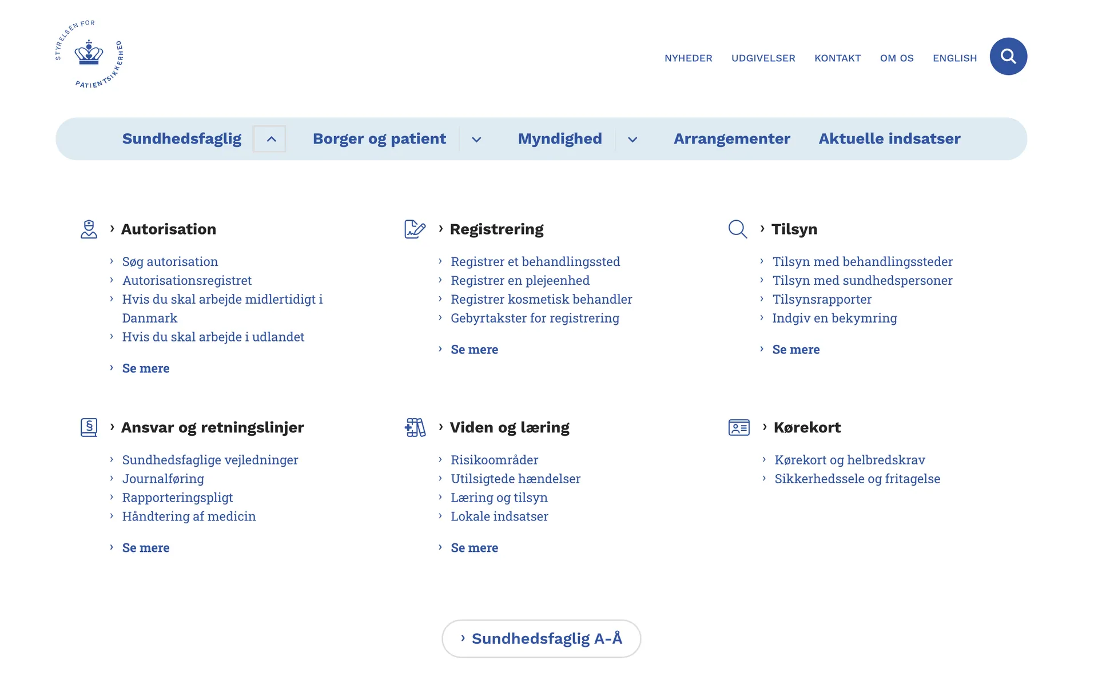
Task: Click the paragraph-sign book icon beside Ansvar og retningslinjer
Action: pyautogui.click(x=89, y=427)
